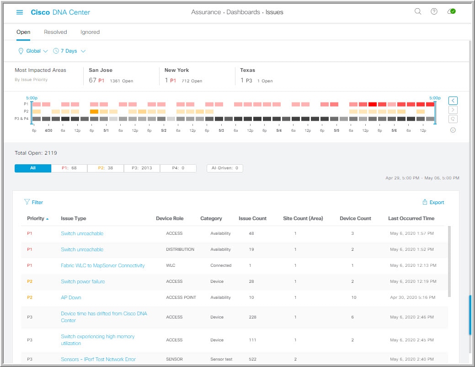The width and height of the screenshot is (475, 367).
Task: Open the Switch power failure issue
Action: click(x=83, y=281)
